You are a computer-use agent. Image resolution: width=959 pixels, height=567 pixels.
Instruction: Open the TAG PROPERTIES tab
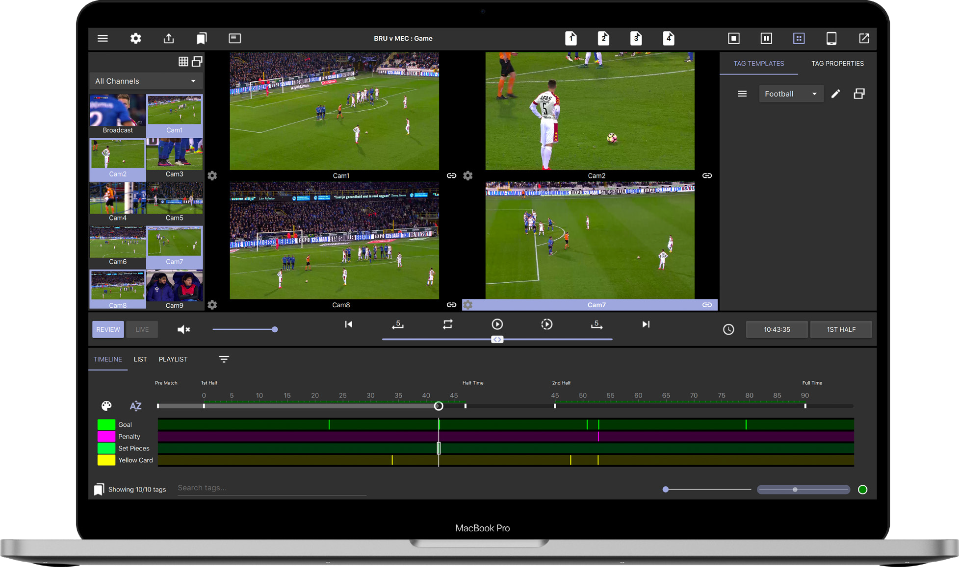tap(837, 64)
